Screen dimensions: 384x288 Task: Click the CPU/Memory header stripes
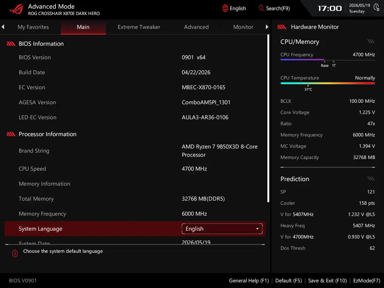point(371,41)
